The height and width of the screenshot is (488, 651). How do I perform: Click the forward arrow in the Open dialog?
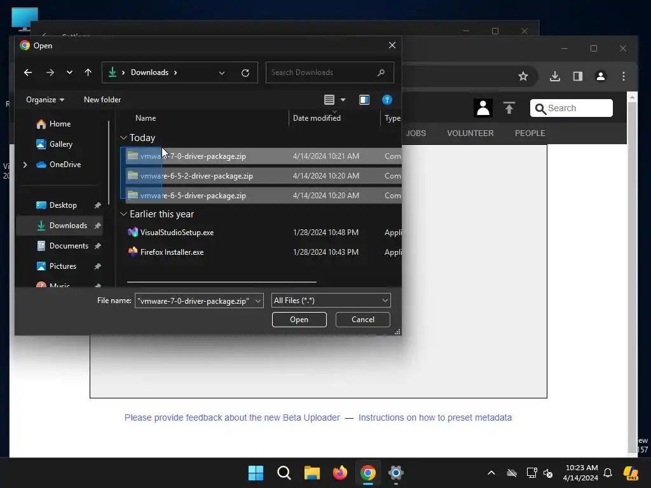click(50, 72)
